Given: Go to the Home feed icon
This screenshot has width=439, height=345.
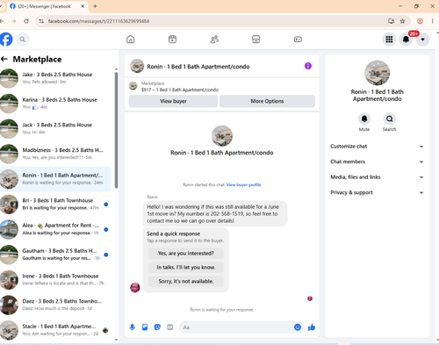Looking at the screenshot, I should click(x=131, y=40).
